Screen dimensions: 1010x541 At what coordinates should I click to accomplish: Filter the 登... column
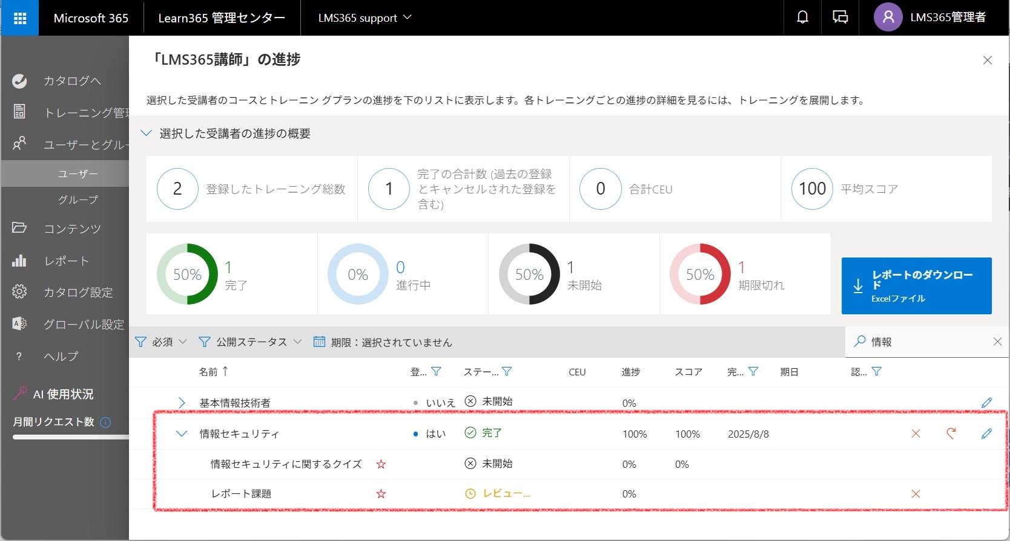click(x=436, y=372)
